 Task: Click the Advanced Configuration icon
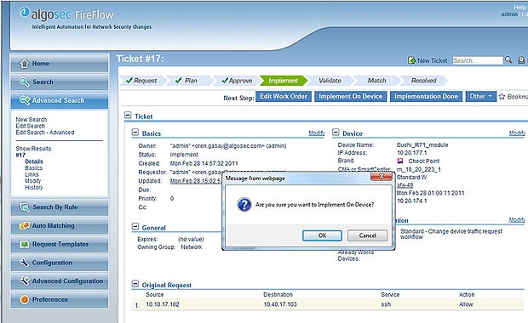[25, 280]
